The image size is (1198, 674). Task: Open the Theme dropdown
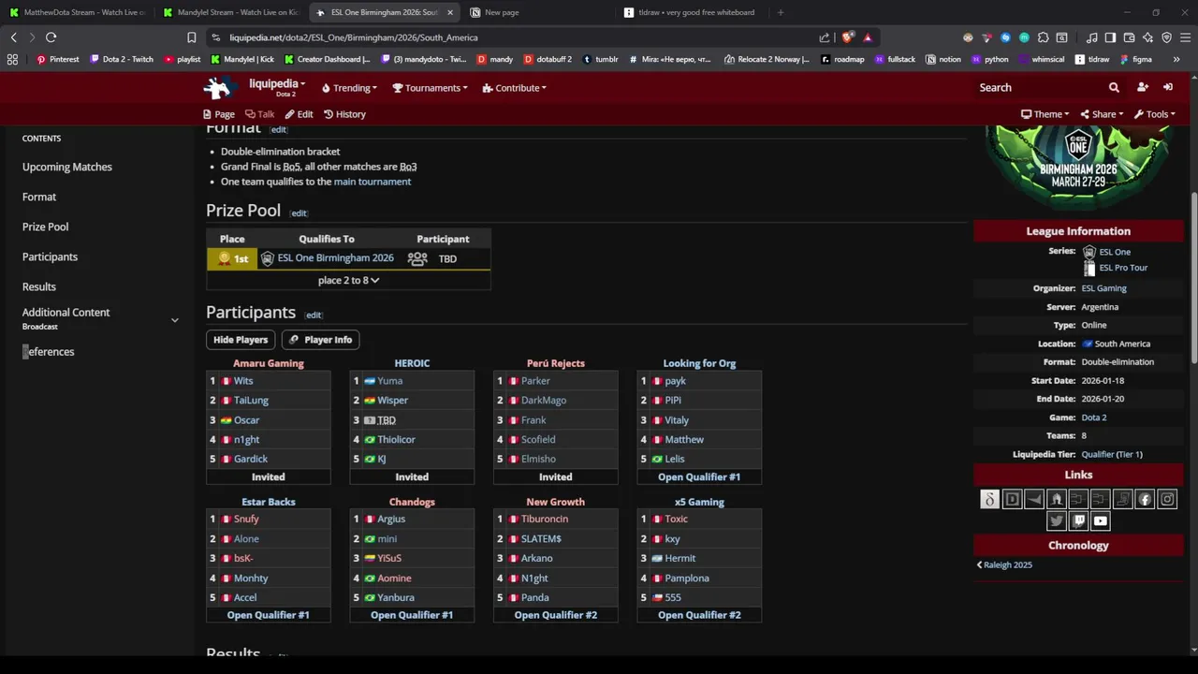tap(1045, 114)
